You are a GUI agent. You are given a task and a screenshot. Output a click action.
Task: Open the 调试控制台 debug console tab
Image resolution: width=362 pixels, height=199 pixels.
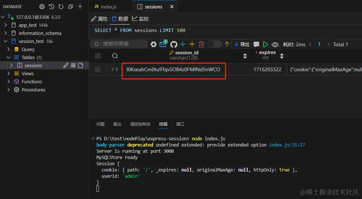point(141,124)
